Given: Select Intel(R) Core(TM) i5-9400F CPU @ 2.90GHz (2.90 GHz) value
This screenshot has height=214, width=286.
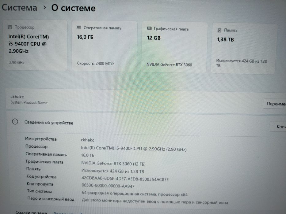Looking at the screenshot, I should pos(134,149).
